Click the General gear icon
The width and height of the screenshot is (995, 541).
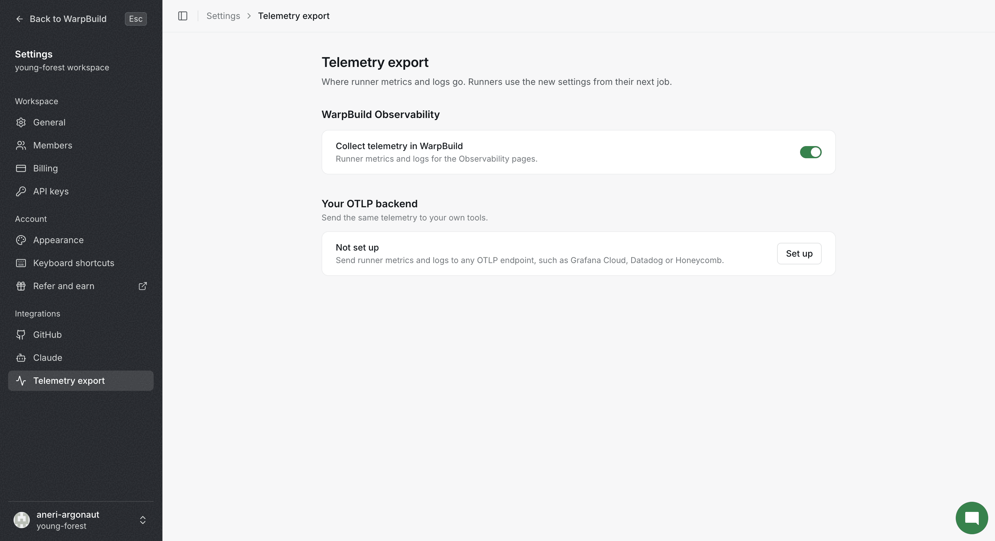click(x=21, y=122)
